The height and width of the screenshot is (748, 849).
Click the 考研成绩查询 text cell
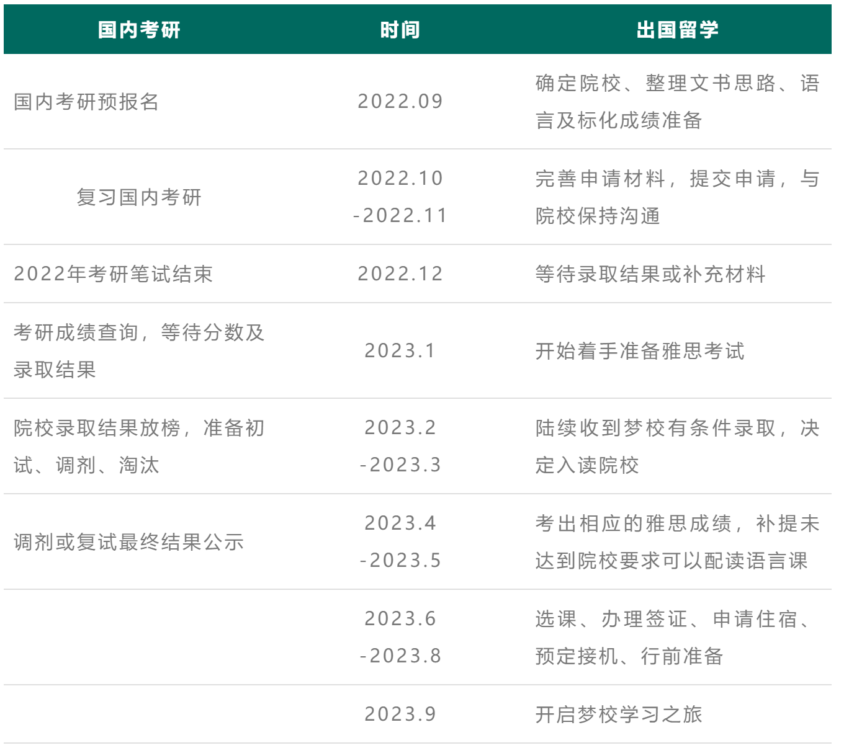coord(139,351)
